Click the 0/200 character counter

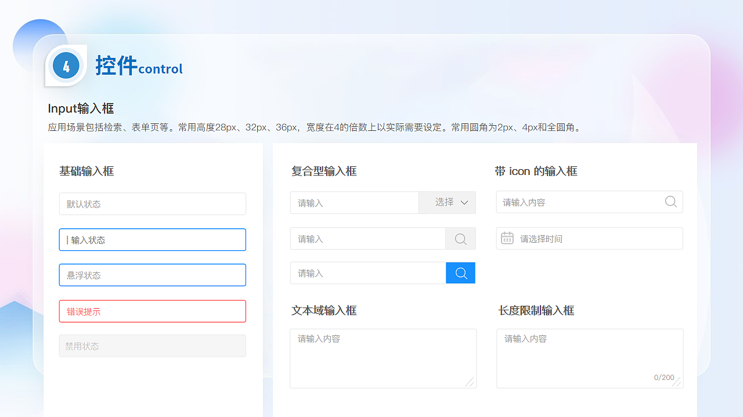tap(664, 378)
